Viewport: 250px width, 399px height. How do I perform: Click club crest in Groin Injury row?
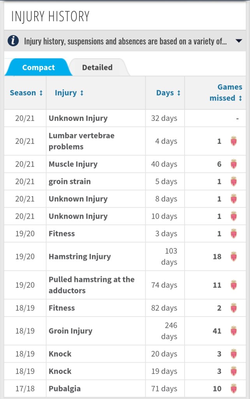(x=234, y=331)
